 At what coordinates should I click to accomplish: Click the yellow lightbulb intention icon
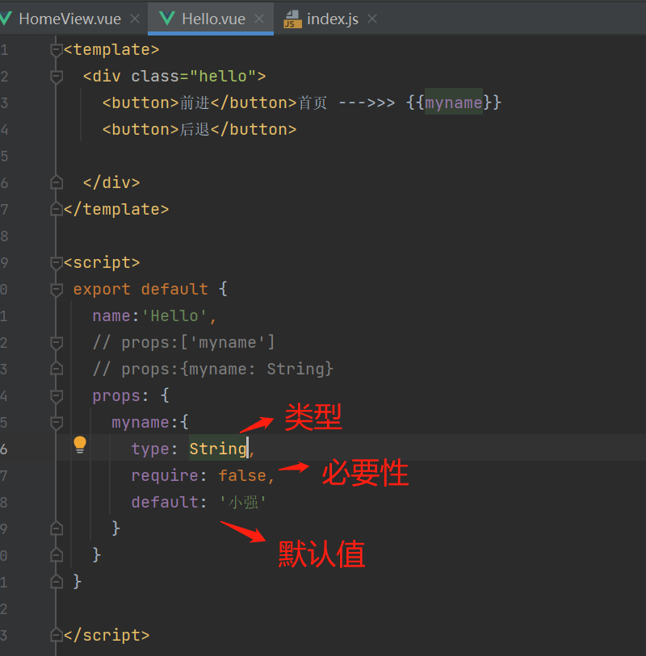coord(80,445)
